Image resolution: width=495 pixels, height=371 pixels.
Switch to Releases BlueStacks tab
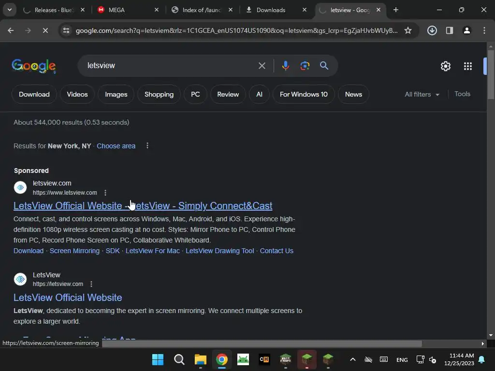pyautogui.click(x=54, y=10)
